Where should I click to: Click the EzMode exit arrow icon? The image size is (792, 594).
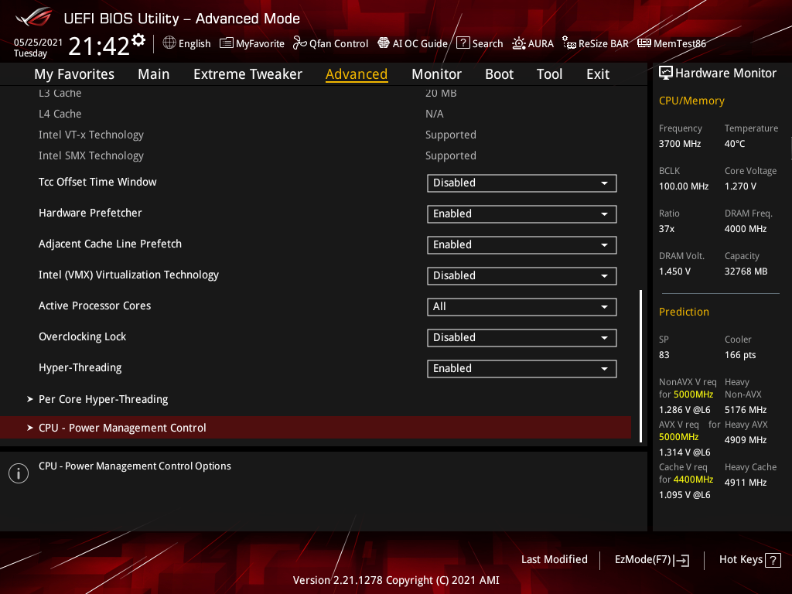click(x=682, y=560)
